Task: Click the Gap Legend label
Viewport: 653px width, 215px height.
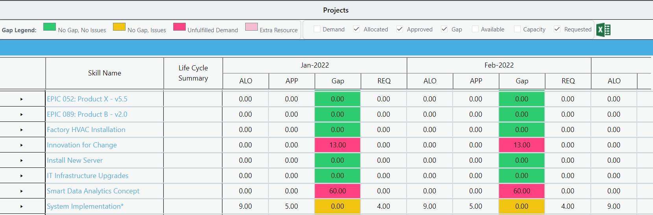Action: (x=19, y=30)
